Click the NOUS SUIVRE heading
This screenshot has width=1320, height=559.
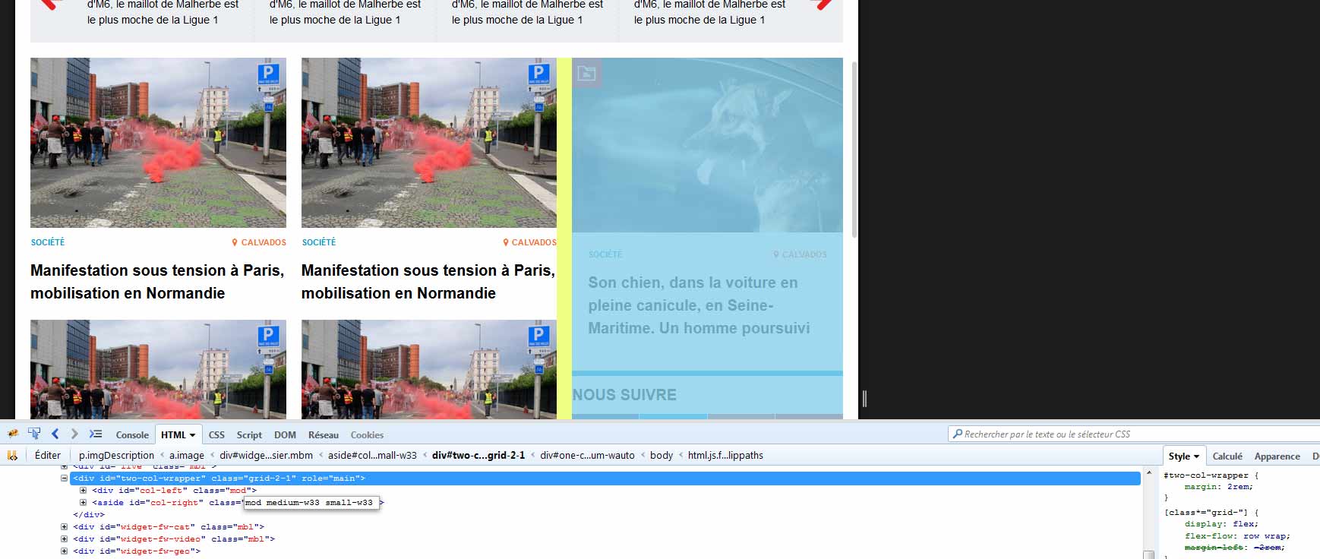coord(624,395)
